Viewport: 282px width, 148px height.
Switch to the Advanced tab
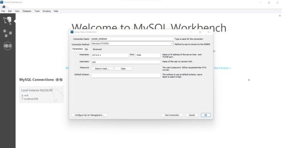(x=97, y=49)
